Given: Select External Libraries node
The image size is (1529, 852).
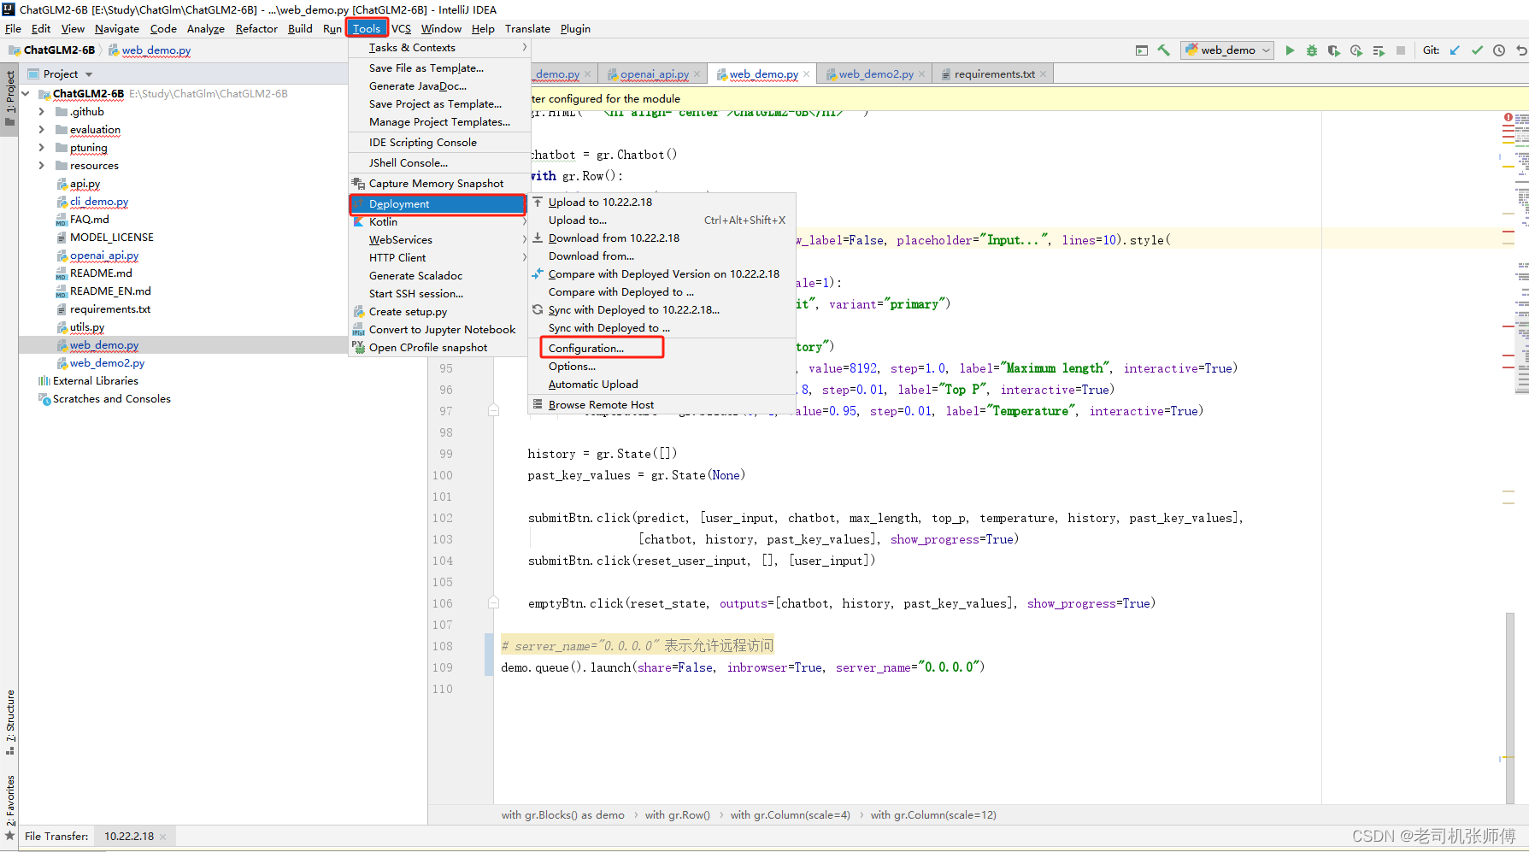Looking at the screenshot, I should [x=95, y=381].
